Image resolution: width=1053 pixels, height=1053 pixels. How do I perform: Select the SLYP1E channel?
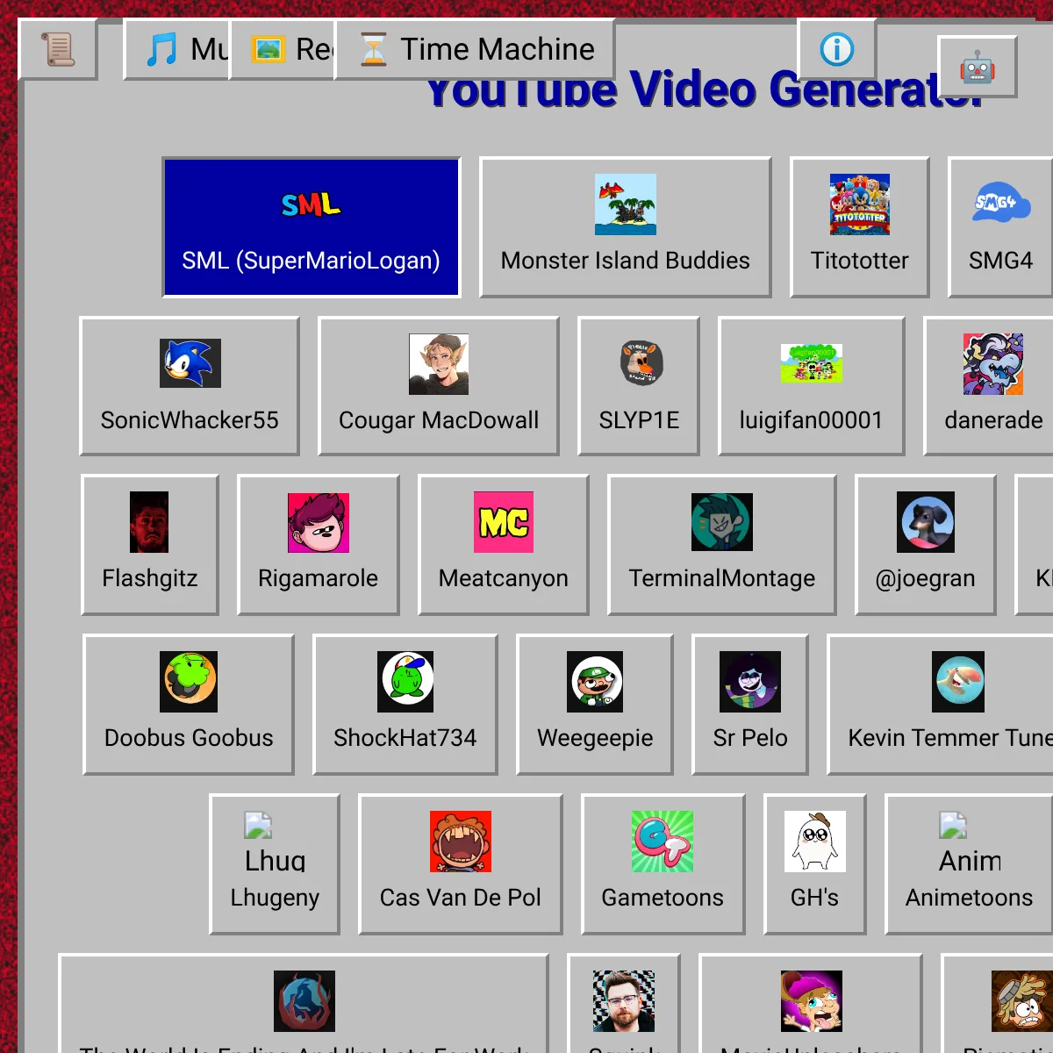639,386
